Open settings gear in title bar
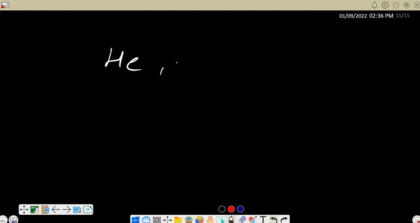Viewport: 420px width, 223px height. (x=385, y=5)
